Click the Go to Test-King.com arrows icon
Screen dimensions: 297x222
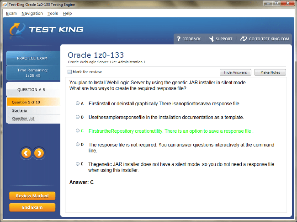(244, 39)
